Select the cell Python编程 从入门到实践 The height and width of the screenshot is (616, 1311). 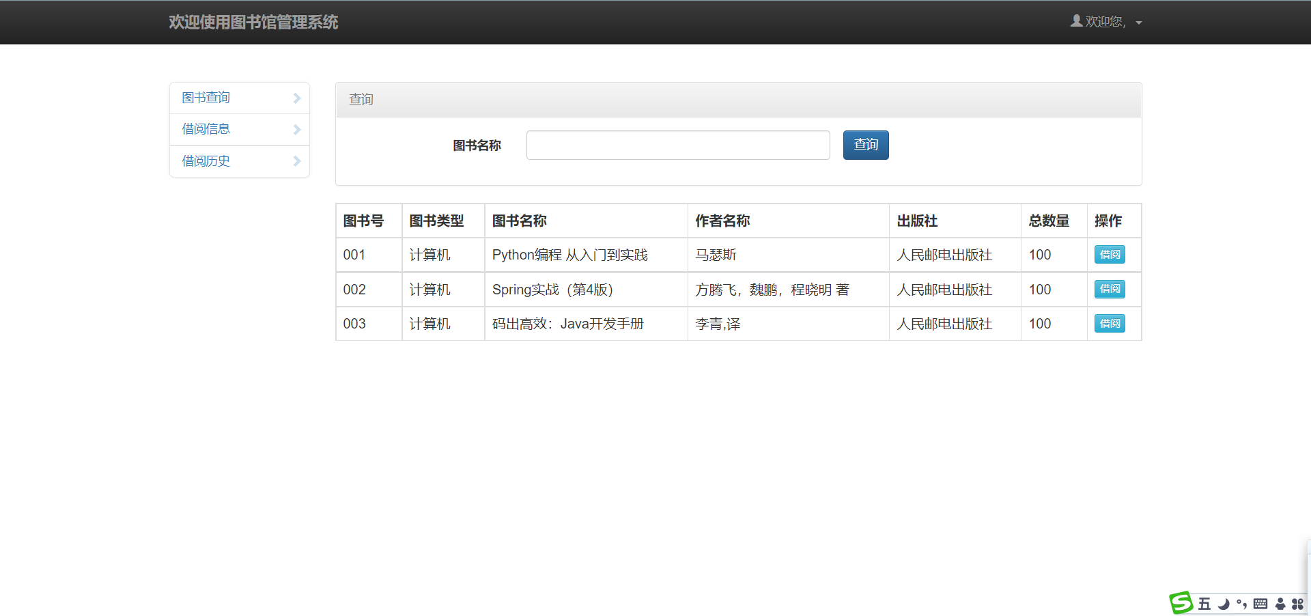pyautogui.click(x=586, y=255)
